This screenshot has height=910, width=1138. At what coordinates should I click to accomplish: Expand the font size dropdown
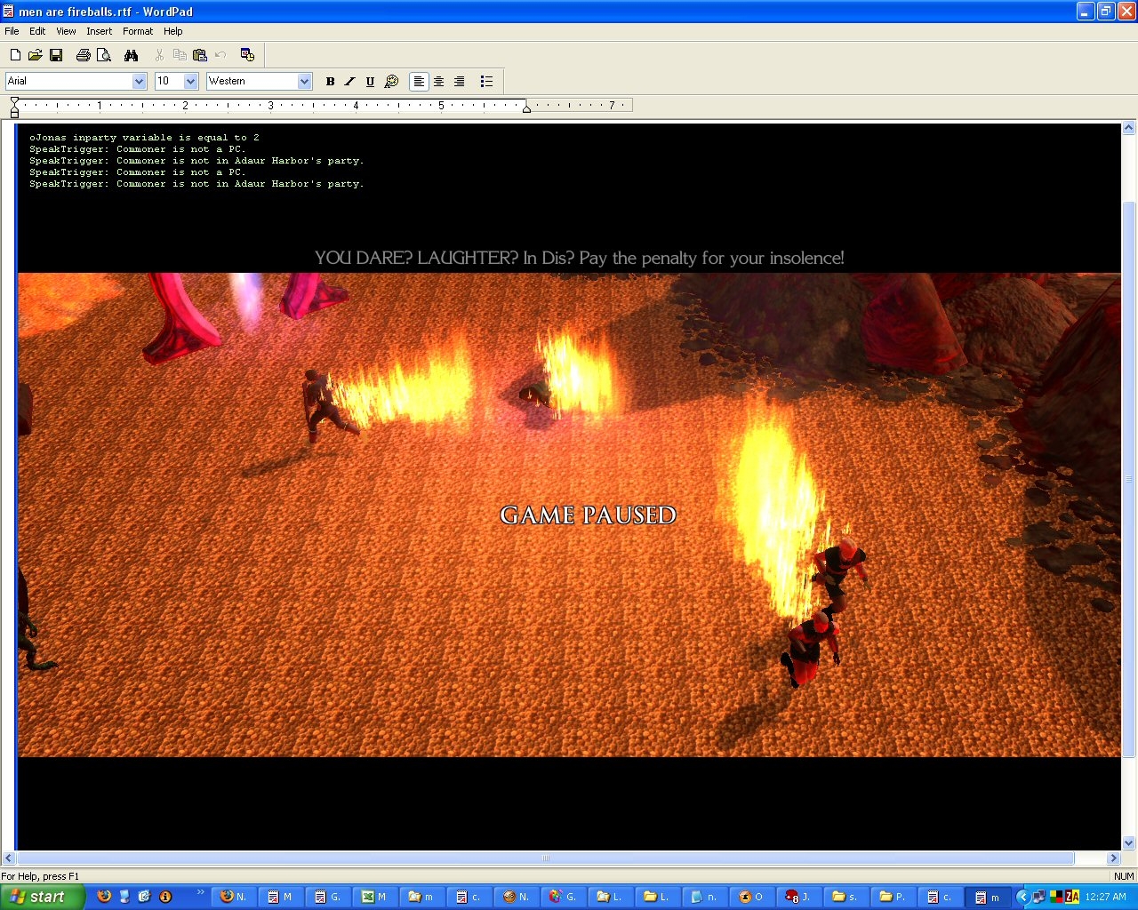190,81
